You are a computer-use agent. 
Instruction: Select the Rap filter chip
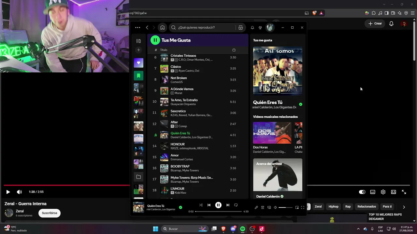[x=348, y=207]
